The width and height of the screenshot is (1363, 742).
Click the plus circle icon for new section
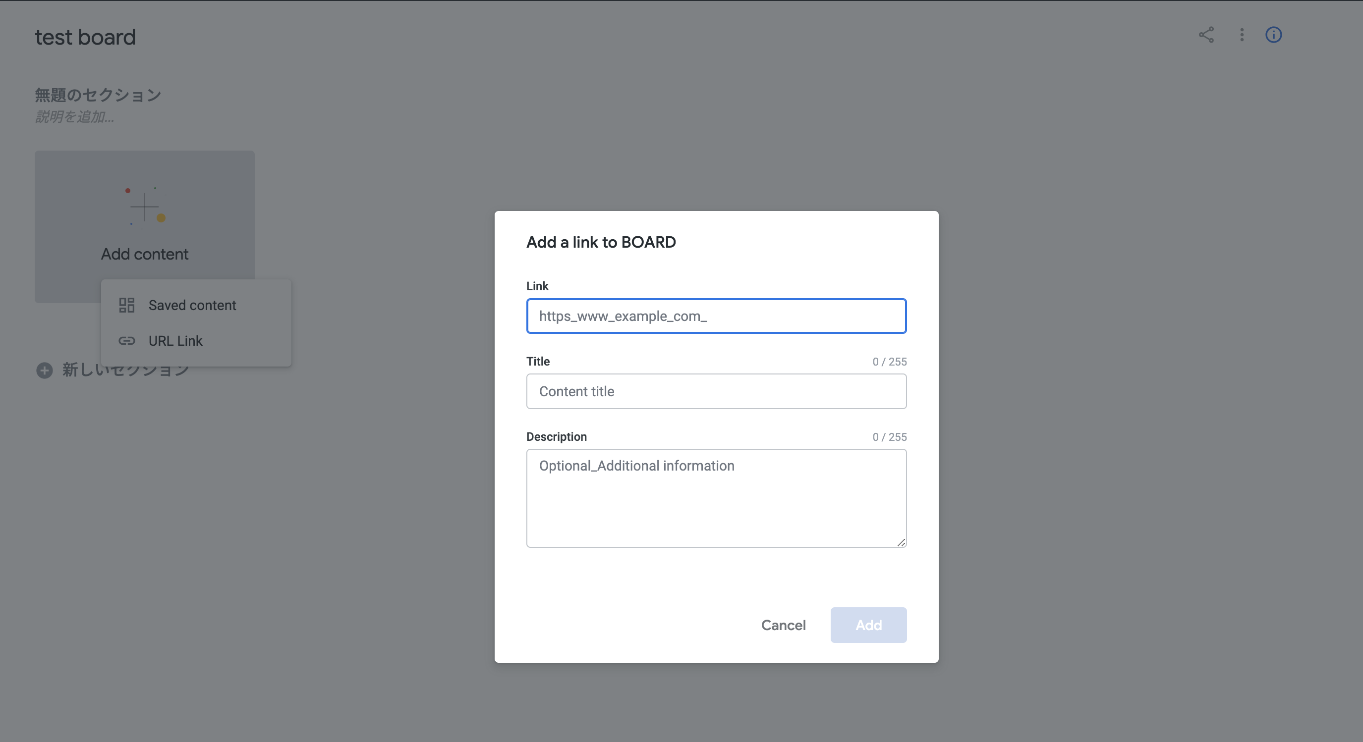tap(45, 370)
